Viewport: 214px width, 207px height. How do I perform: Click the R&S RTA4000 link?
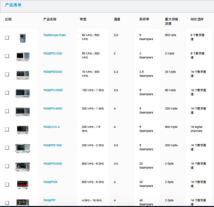point(53,109)
